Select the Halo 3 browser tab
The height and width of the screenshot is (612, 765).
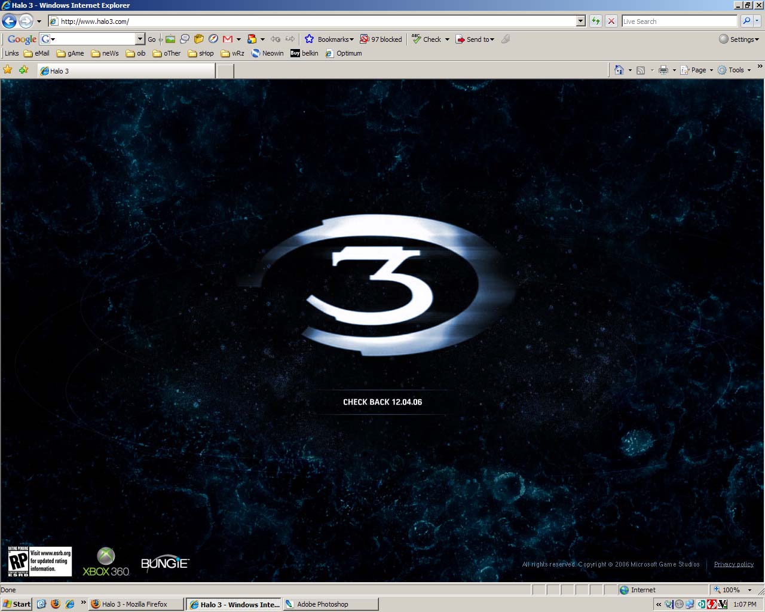pyautogui.click(x=126, y=71)
